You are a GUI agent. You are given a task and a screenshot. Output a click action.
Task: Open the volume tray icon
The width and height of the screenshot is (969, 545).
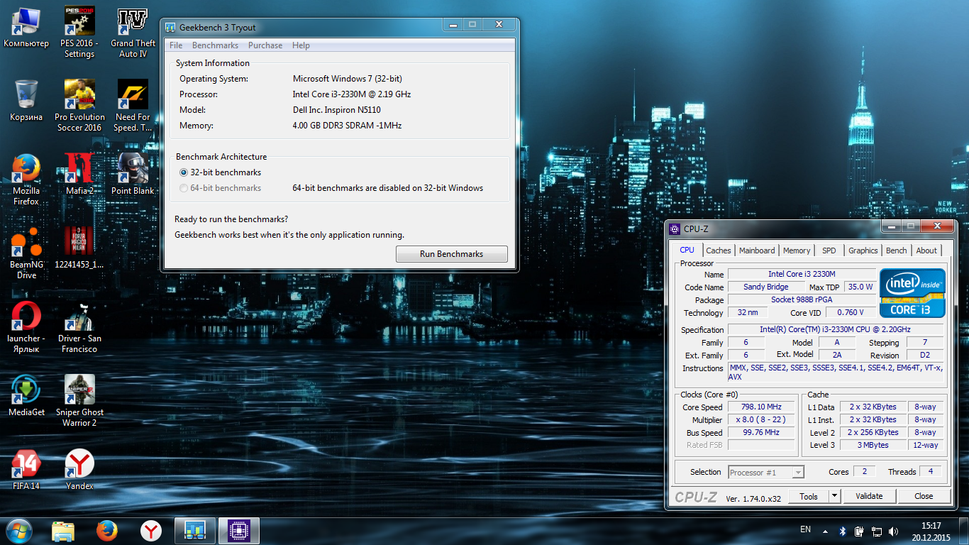(893, 531)
